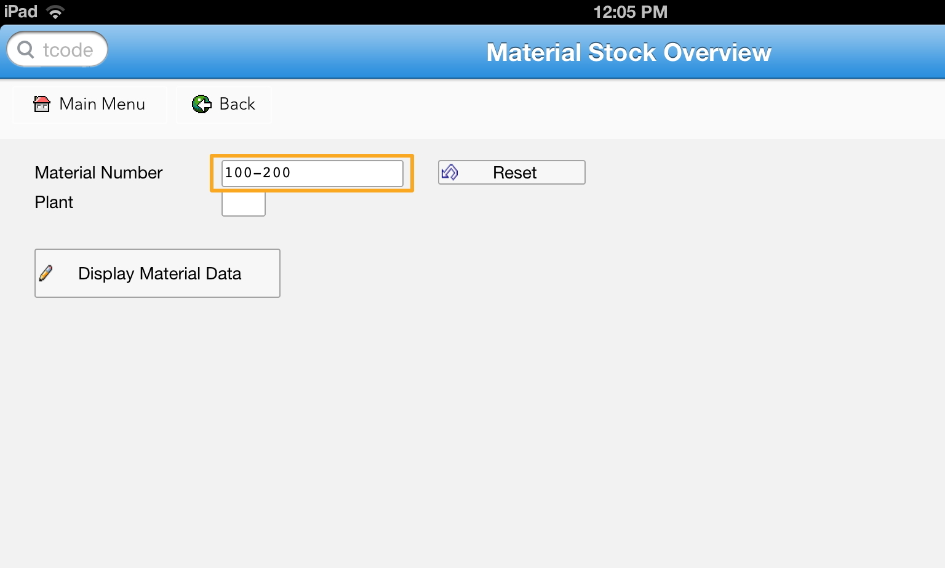Click the Plant label text
The width and height of the screenshot is (945, 568).
pyautogui.click(x=54, y=202)
